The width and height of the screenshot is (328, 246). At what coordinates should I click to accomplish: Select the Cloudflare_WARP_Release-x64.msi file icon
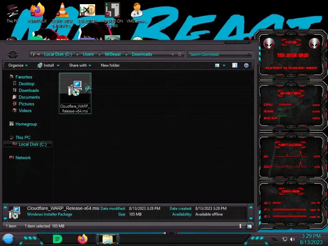pos(75,93)
